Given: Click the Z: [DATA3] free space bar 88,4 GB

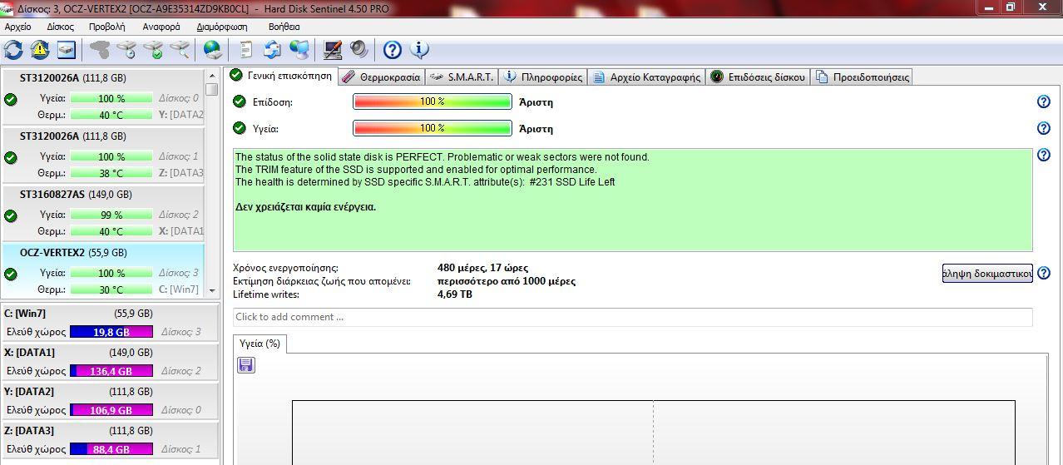Looking at the screenshot, I should click(111, 449).
